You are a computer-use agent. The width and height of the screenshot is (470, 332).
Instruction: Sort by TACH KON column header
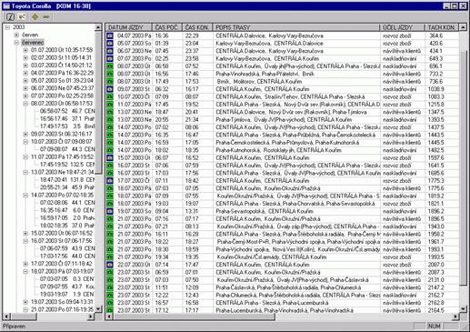tap(442, 27)
